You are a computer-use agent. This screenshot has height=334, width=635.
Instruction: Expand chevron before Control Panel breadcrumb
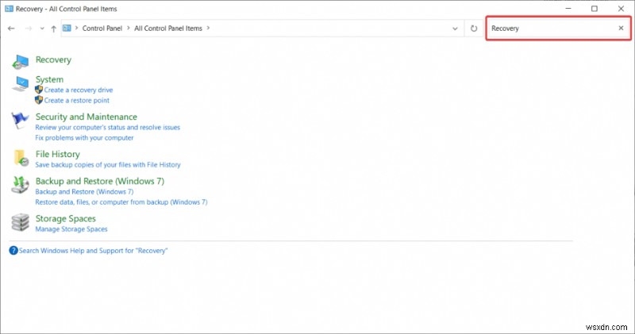click(x=76, y=28)
